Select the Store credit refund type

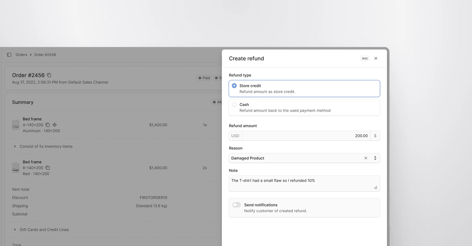[304, 88]
